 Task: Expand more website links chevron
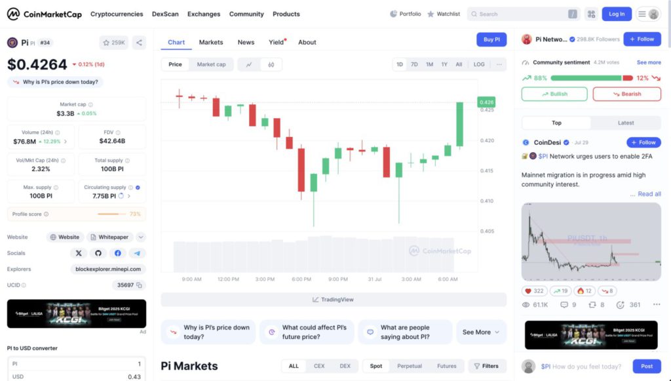141,237
